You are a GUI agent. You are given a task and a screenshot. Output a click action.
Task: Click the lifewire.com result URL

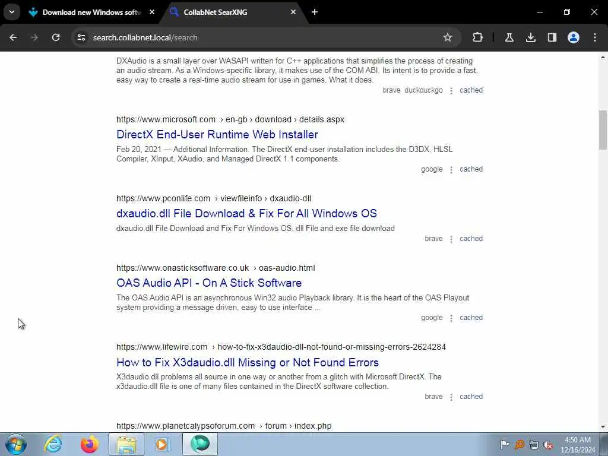(x=281, y=347)
